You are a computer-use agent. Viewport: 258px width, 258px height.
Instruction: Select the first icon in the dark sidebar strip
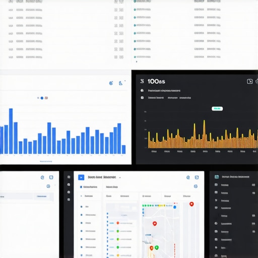[x=69, y=177]
